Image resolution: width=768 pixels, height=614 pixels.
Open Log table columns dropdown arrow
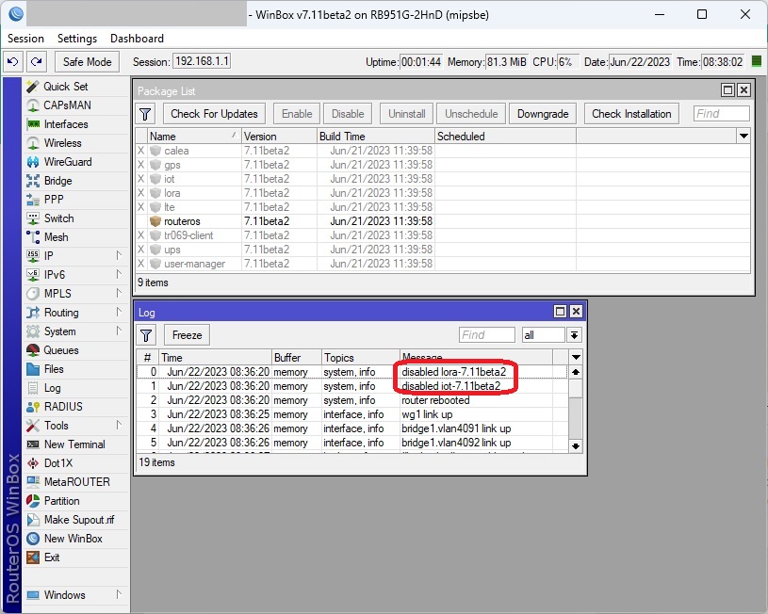[x=576, y=358]
